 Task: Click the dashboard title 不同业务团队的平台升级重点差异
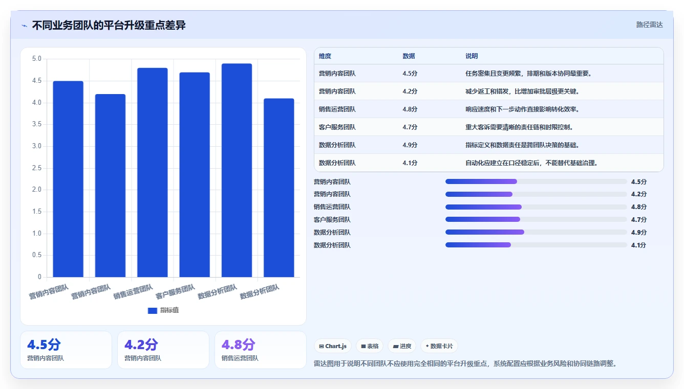click(109, 26)
